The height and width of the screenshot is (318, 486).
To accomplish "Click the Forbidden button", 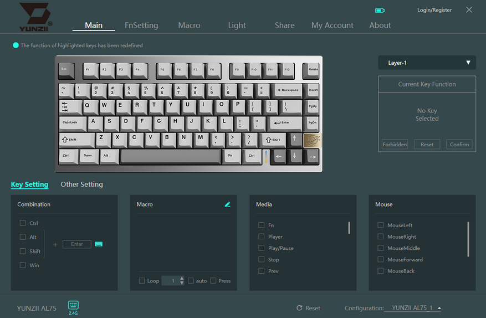I will pos(395,145).
